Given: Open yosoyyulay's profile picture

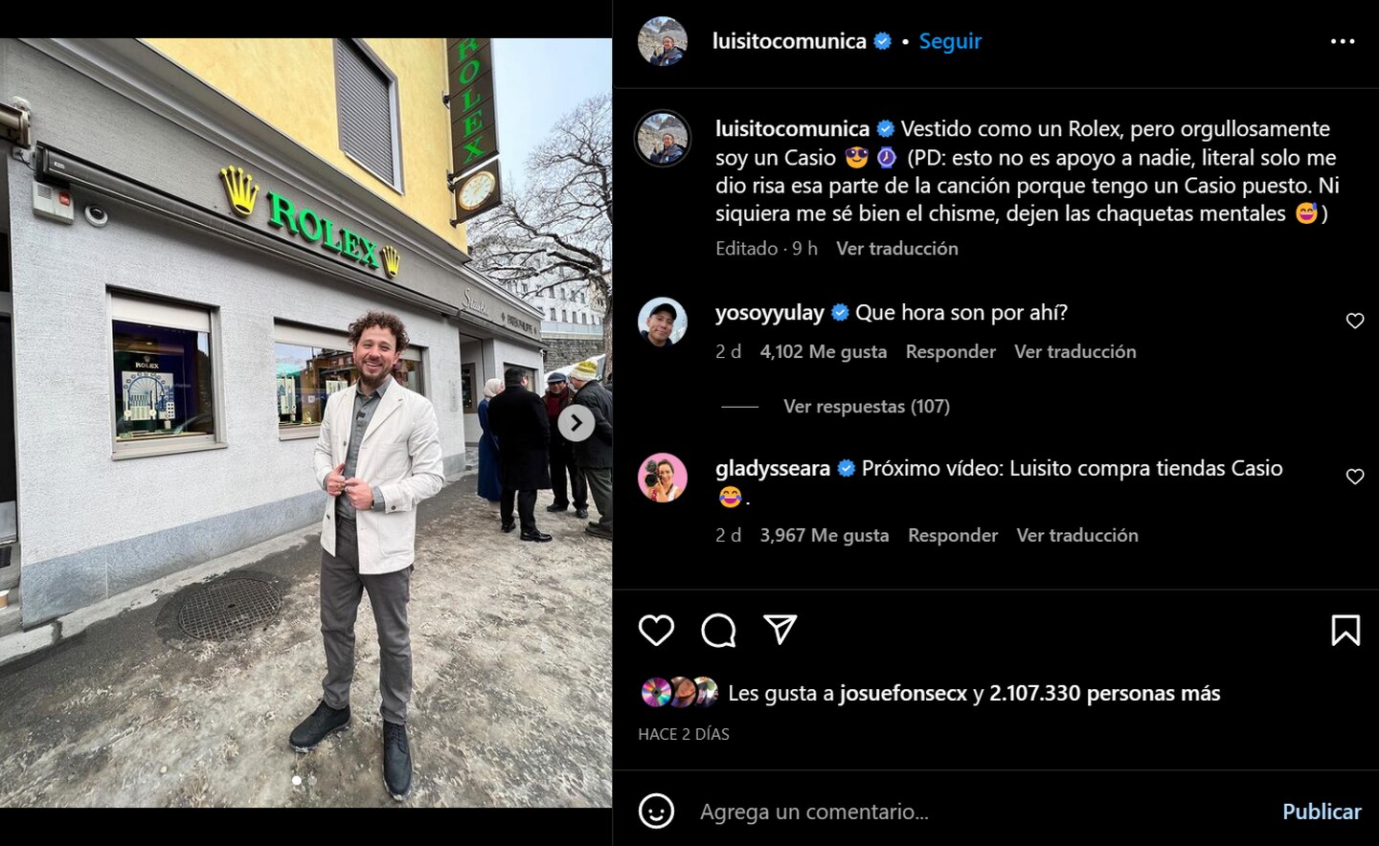Looking at the screenshot, I should [x=663, y=322].
